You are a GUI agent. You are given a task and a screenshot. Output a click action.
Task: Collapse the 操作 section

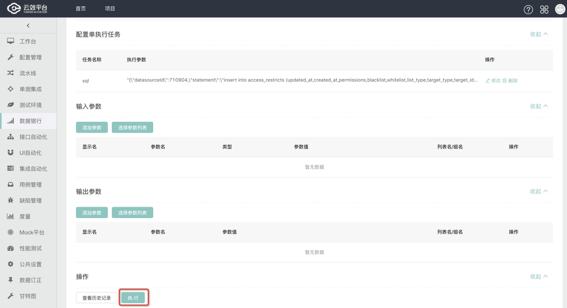click(x=539, y=276)
